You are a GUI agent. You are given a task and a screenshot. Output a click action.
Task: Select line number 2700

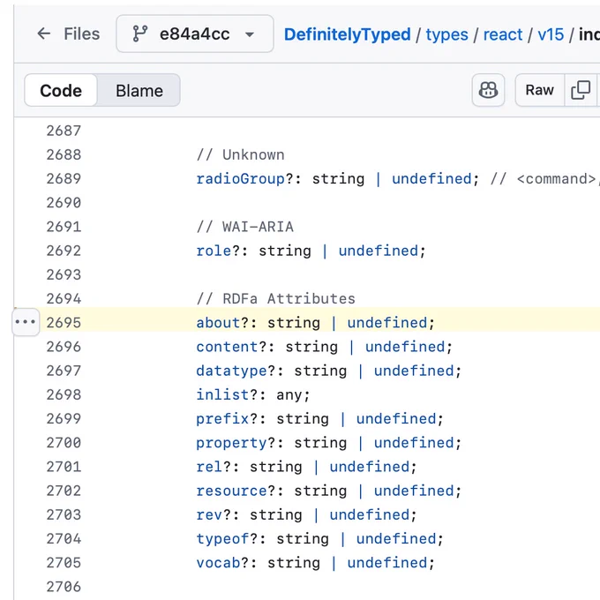(64, 443)
